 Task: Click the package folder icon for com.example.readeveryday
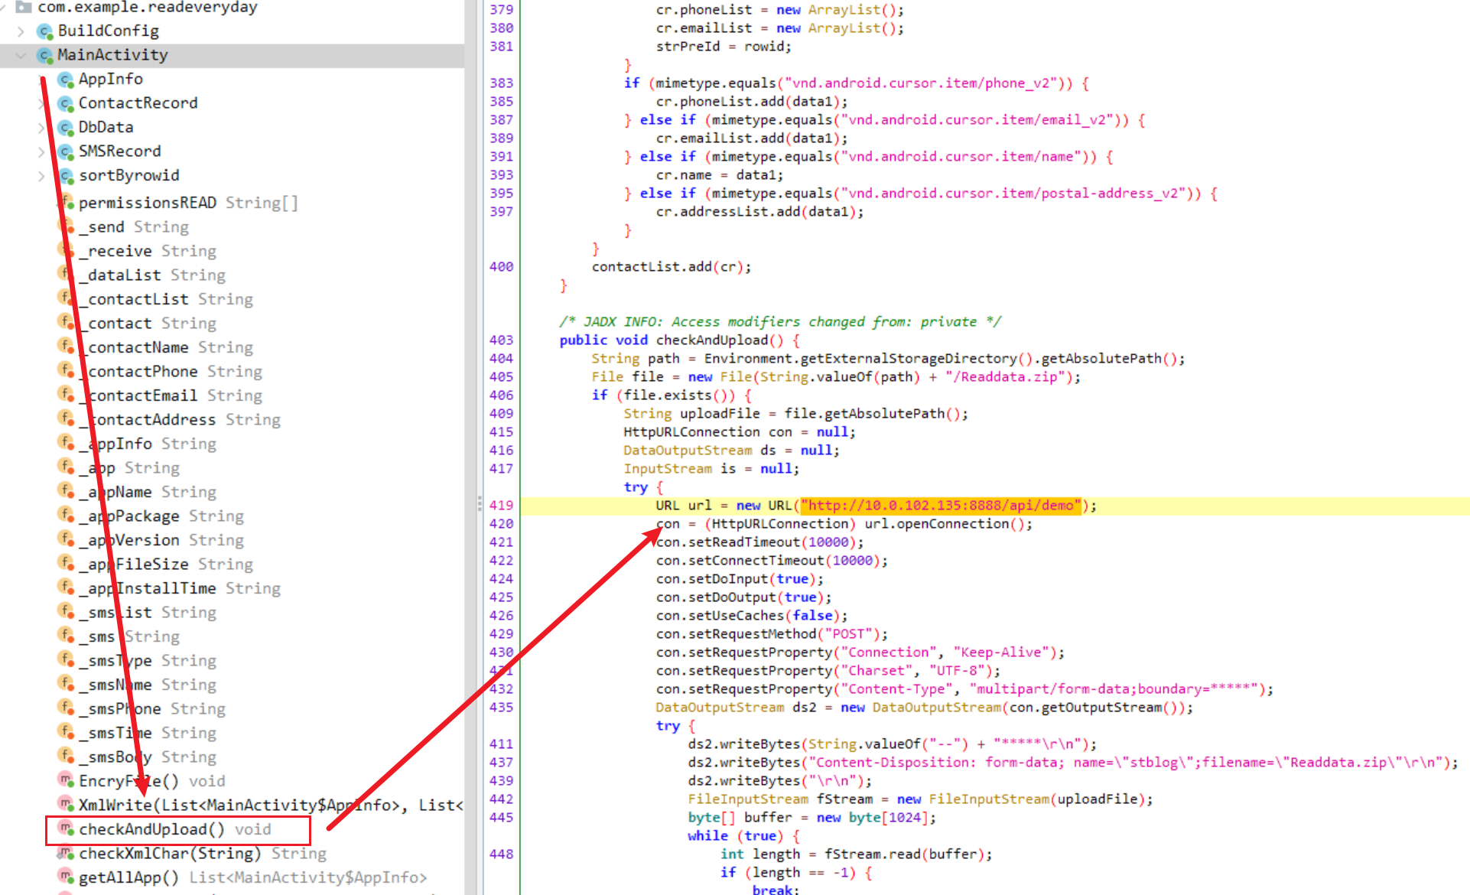click(24, 8)
